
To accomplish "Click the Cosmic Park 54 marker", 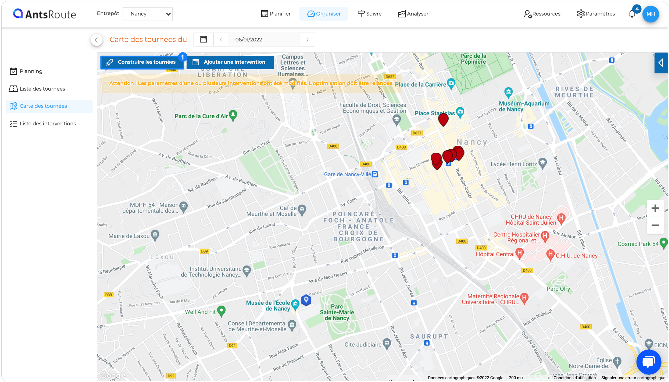I will pos(663,243).
